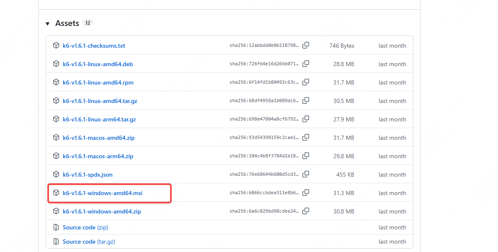498x252 pixels.
Task: Click zip file icon beside Source code (zip)
Action: pos(56,227)
